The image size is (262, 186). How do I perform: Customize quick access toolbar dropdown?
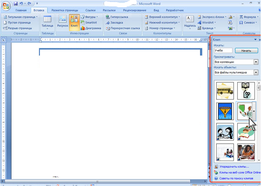[37, 3]
